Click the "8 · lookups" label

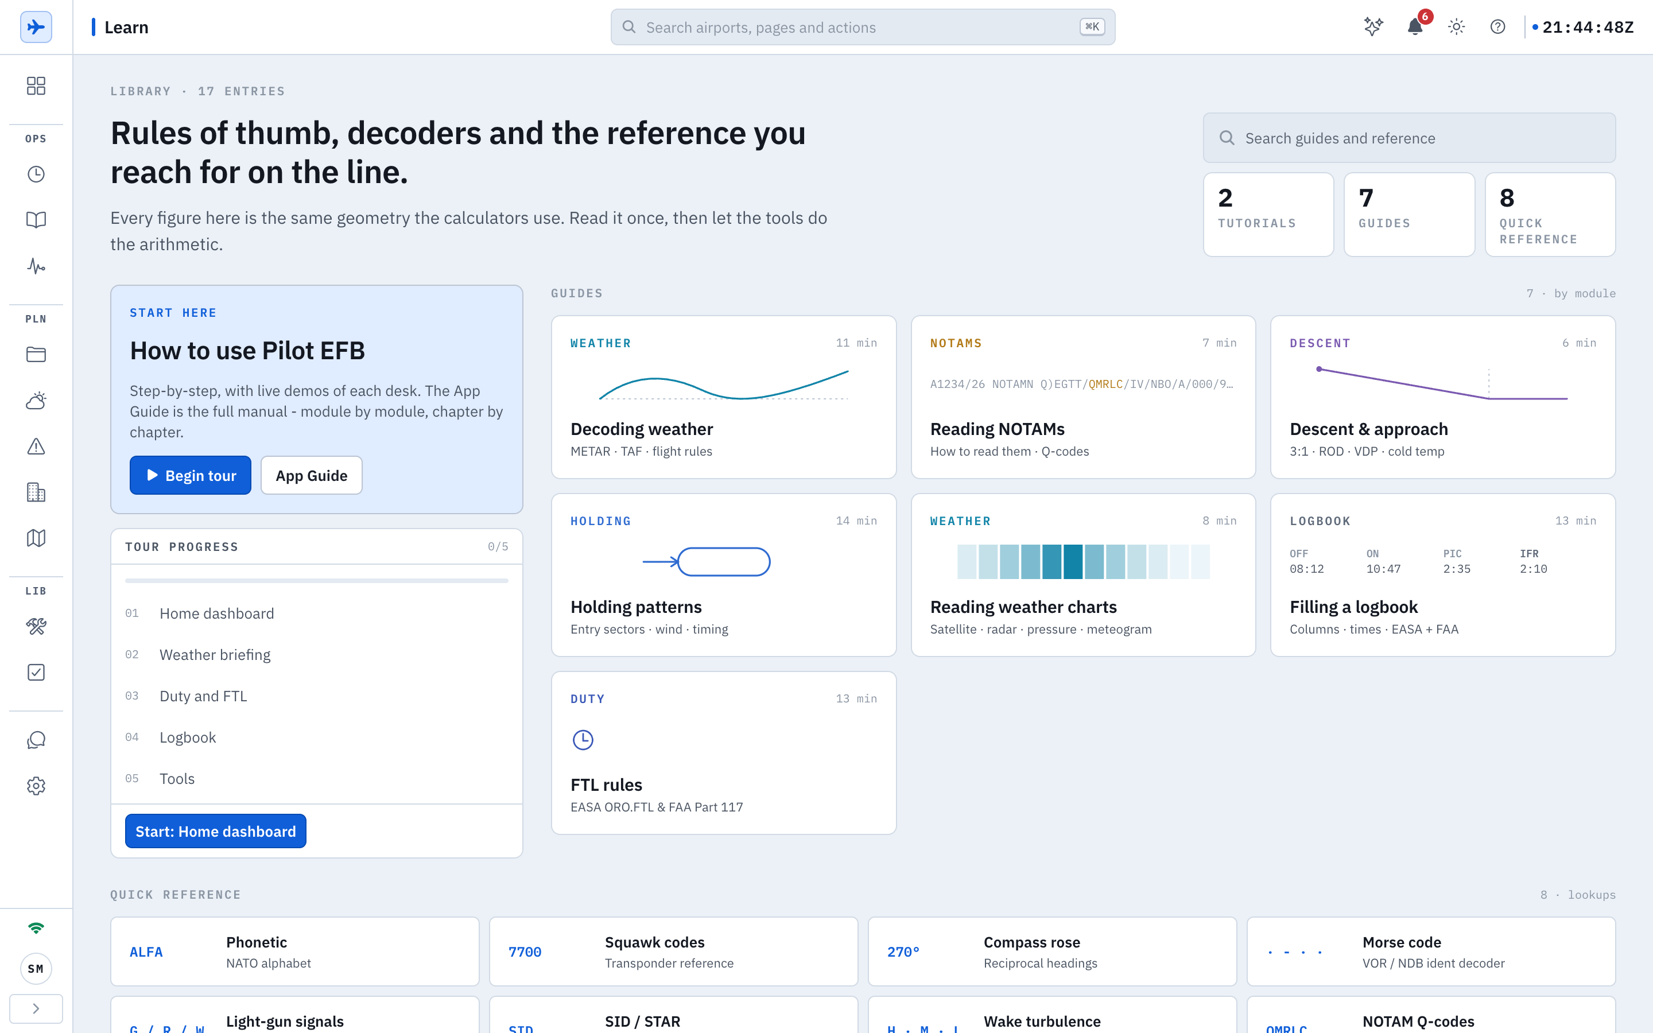(1578, 894)
